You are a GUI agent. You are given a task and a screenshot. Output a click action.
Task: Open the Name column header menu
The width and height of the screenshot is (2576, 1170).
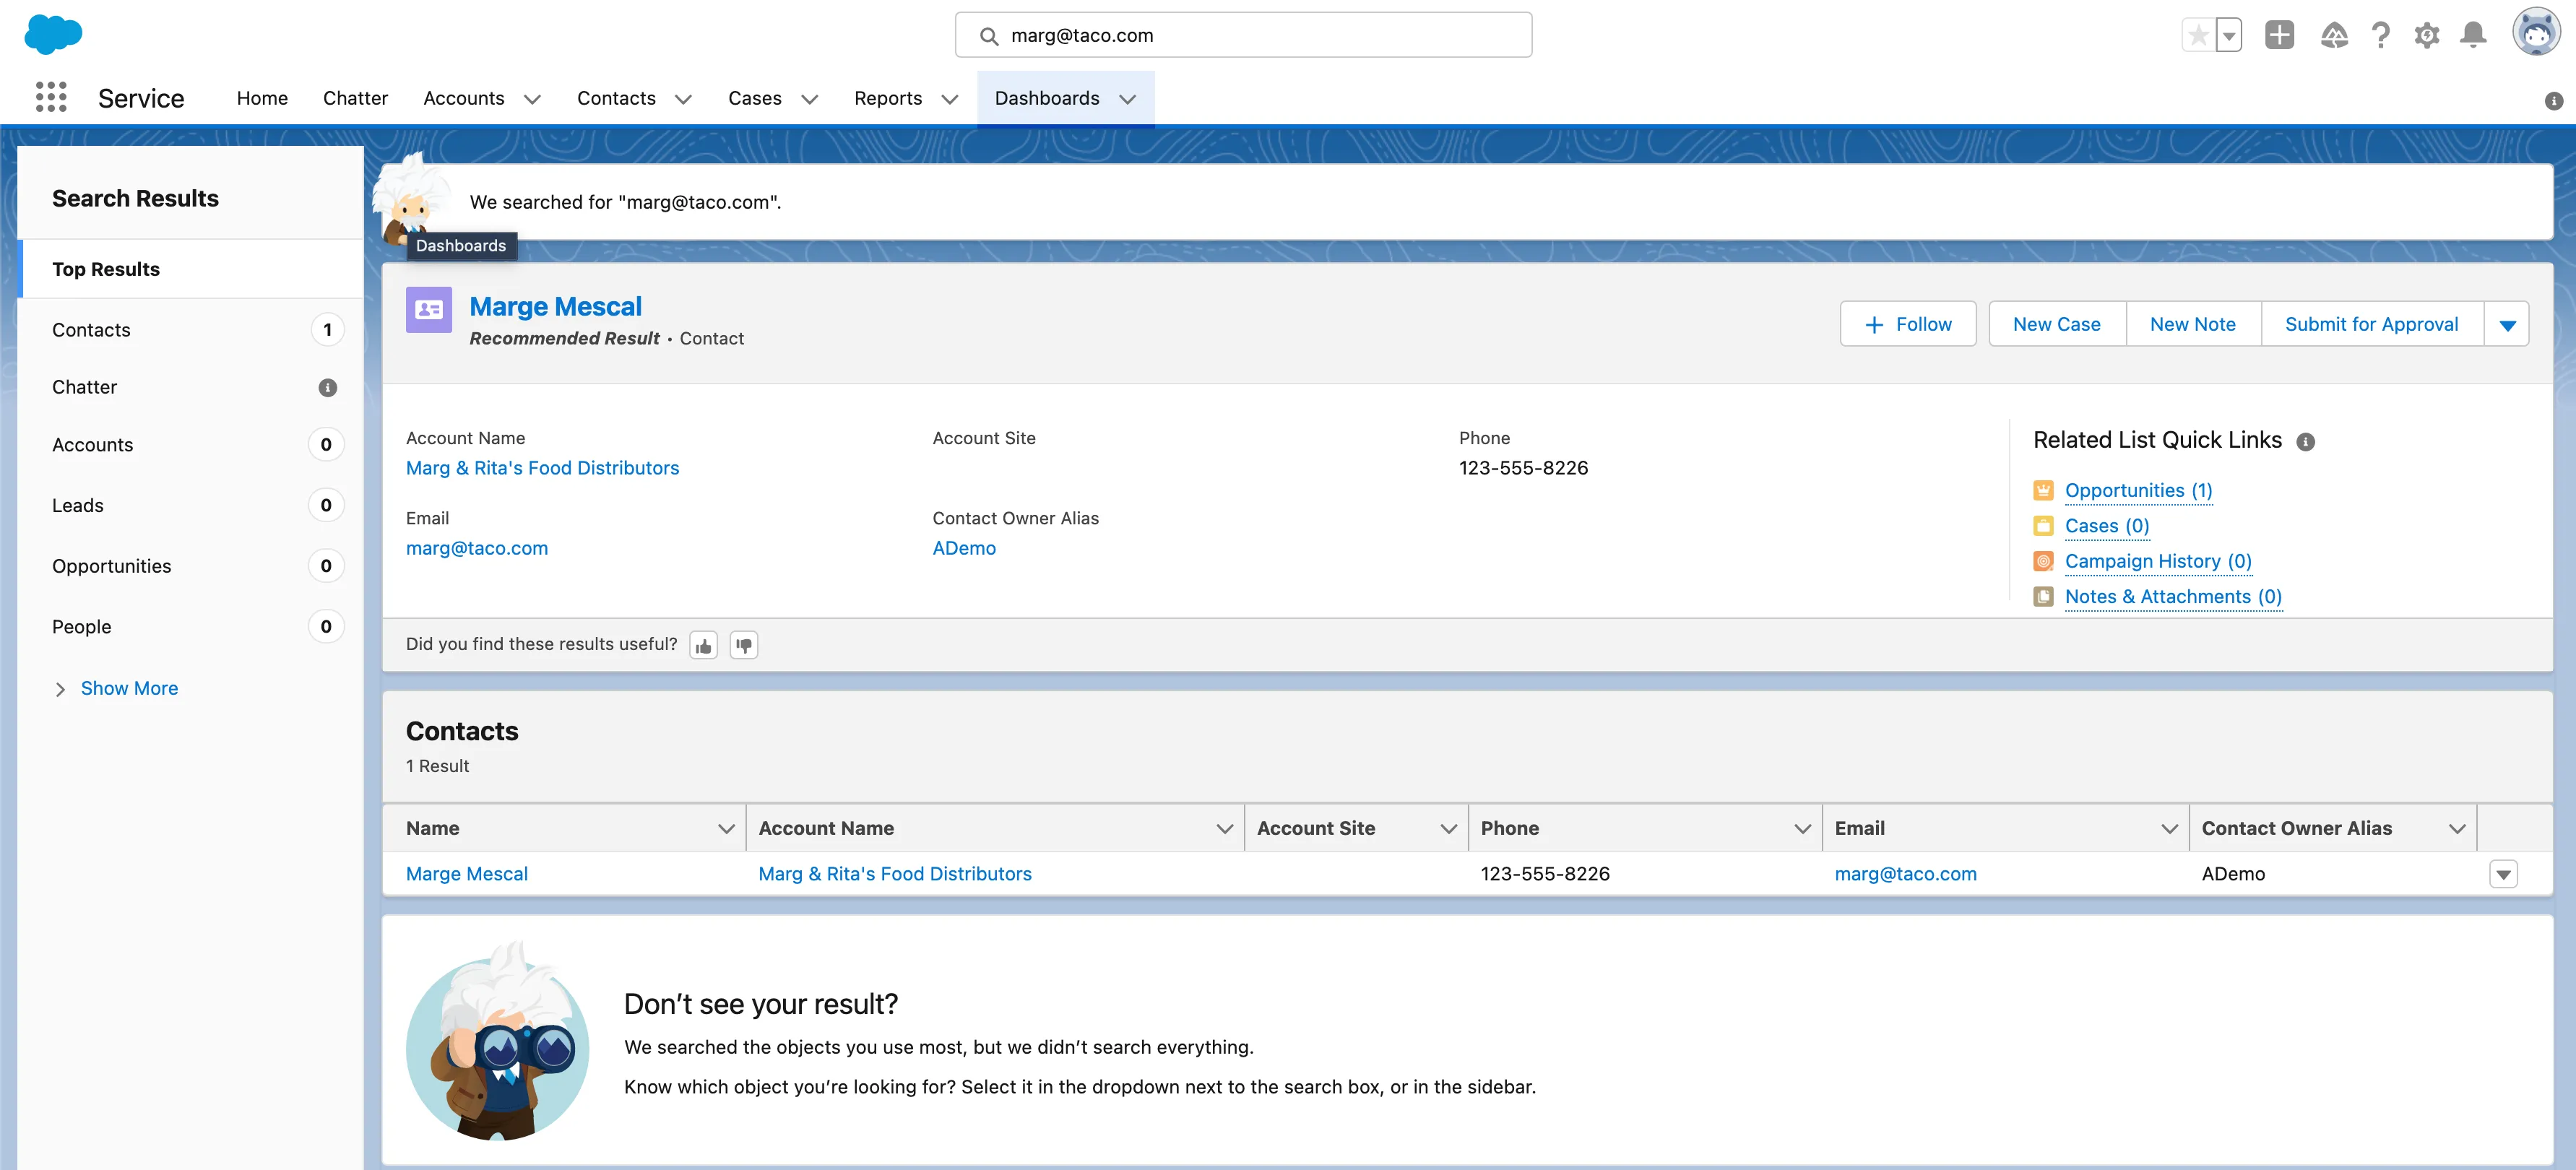click(x=726, y=828)
